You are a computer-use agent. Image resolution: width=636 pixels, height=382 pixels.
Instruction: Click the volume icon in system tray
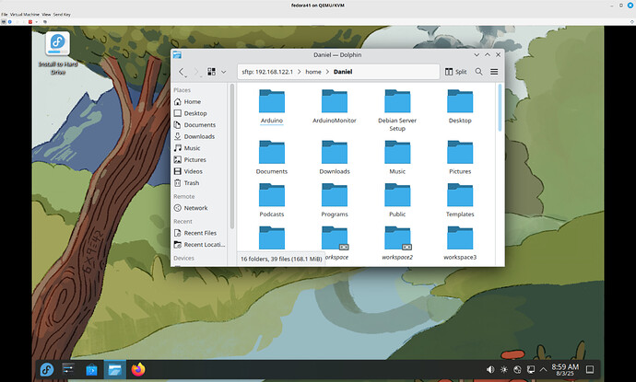(490, 369)
